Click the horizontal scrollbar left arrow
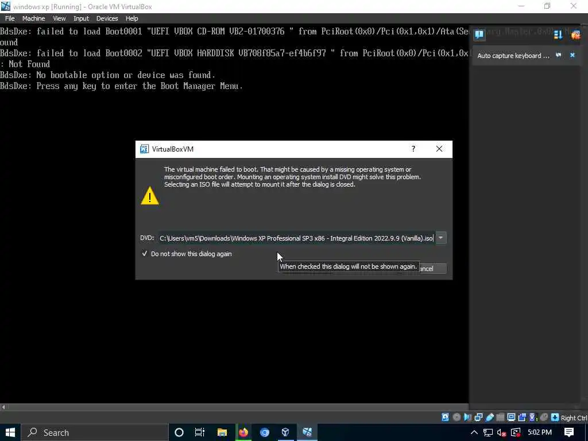The width and height of the screenshot is (588, 441). [3, 407]
